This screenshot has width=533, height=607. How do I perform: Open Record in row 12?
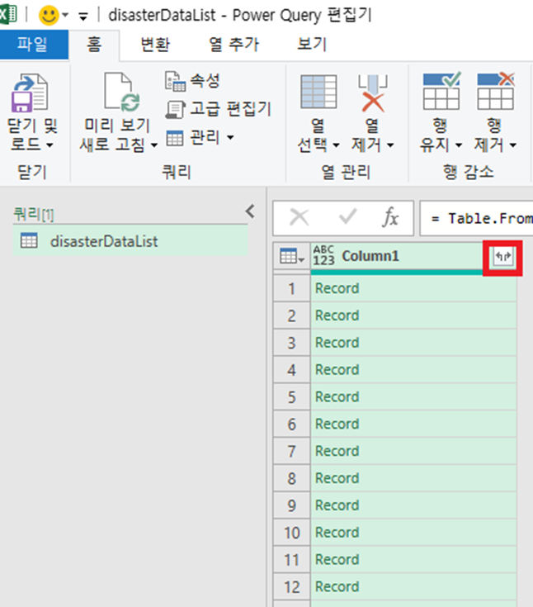(337, 586)
